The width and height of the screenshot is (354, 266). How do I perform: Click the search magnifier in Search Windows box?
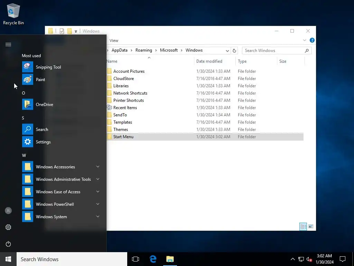click(x=307, y=51)
